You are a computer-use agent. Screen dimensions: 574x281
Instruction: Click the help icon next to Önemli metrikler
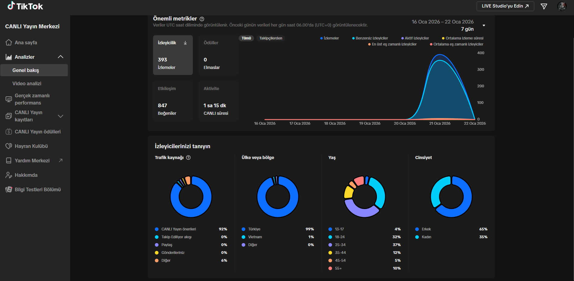click(202, 19)
